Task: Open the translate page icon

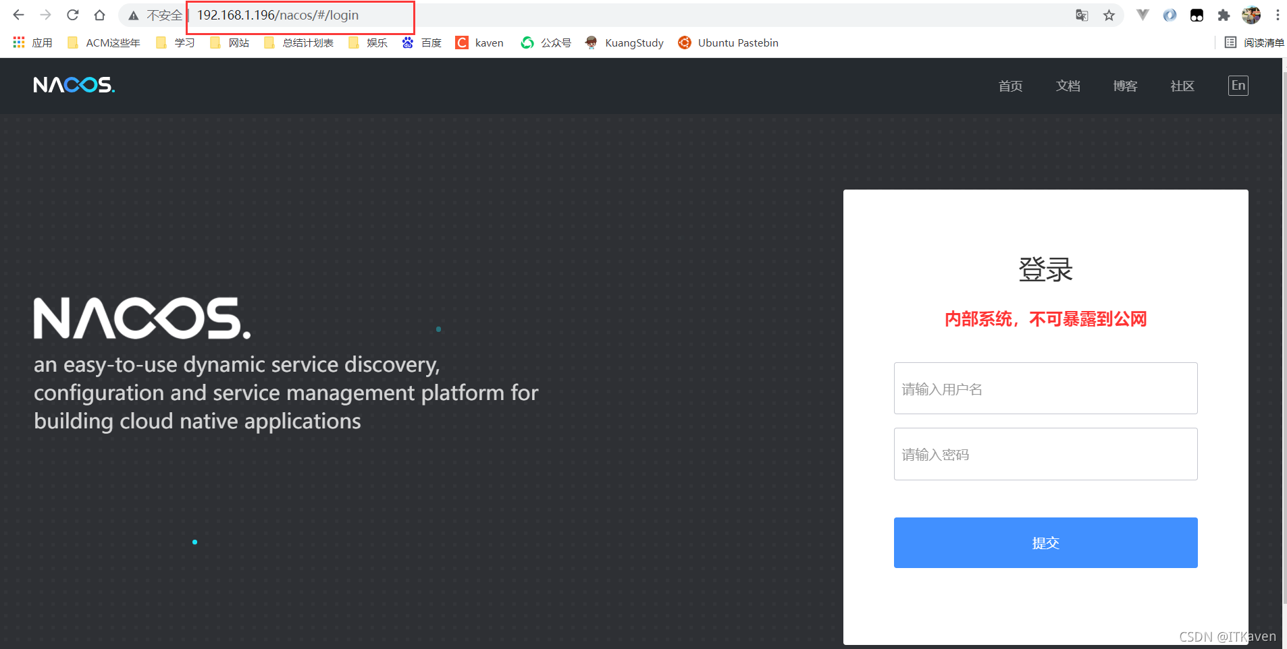Action: click(1082, 16)
